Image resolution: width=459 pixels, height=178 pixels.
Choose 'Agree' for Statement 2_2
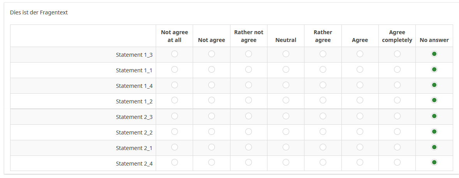click(x=360, y=132)
